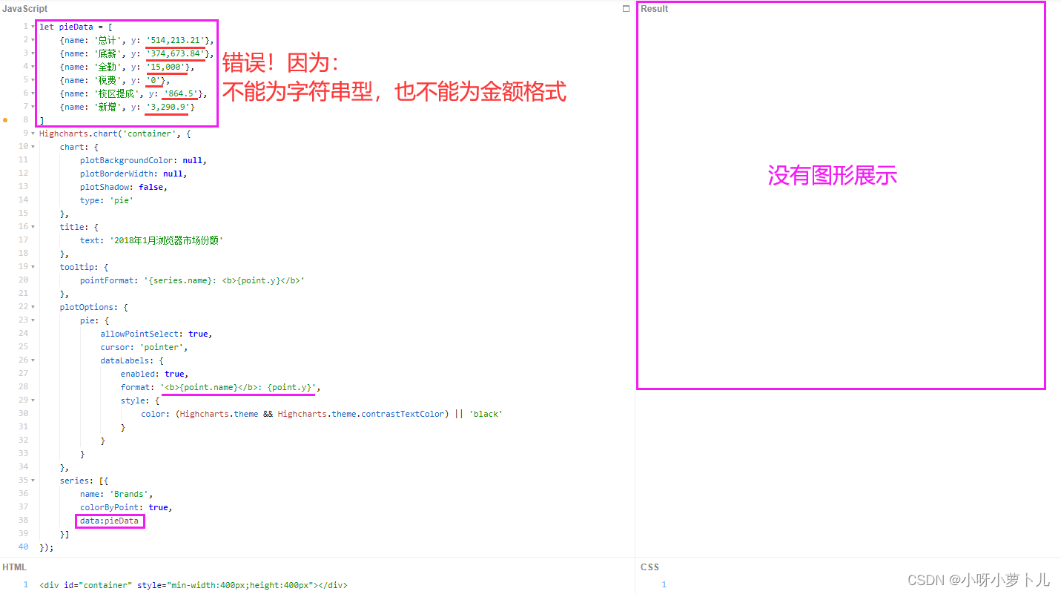1061x594 pixels.
Task: Place cursor in the highlighted data:pieData code
Action: pyautogui.click(x=109, y=521)
